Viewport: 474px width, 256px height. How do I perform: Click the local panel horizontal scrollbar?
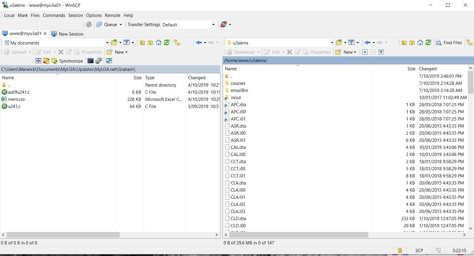click(x=63, y=235)
